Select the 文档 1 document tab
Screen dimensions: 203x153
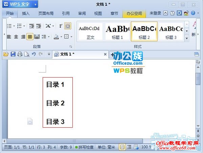[x=80, y=54]
